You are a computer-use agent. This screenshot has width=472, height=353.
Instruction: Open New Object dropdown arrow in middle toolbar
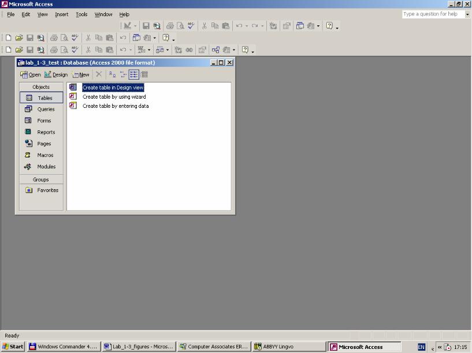pyautogui.click(x=155, y=38)
